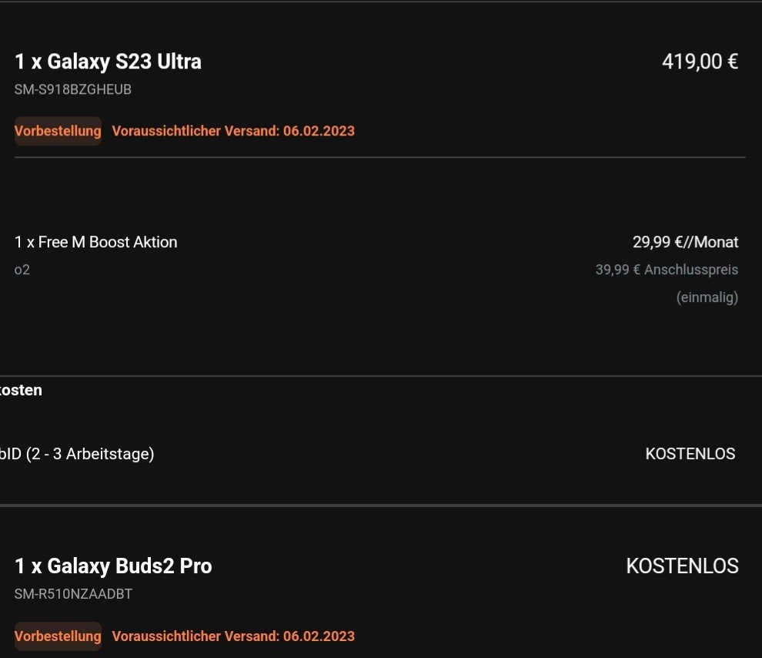762x658 pixels.
Task: Select the SM-S918BZGHEUB model number
Action: click(73, 89)
